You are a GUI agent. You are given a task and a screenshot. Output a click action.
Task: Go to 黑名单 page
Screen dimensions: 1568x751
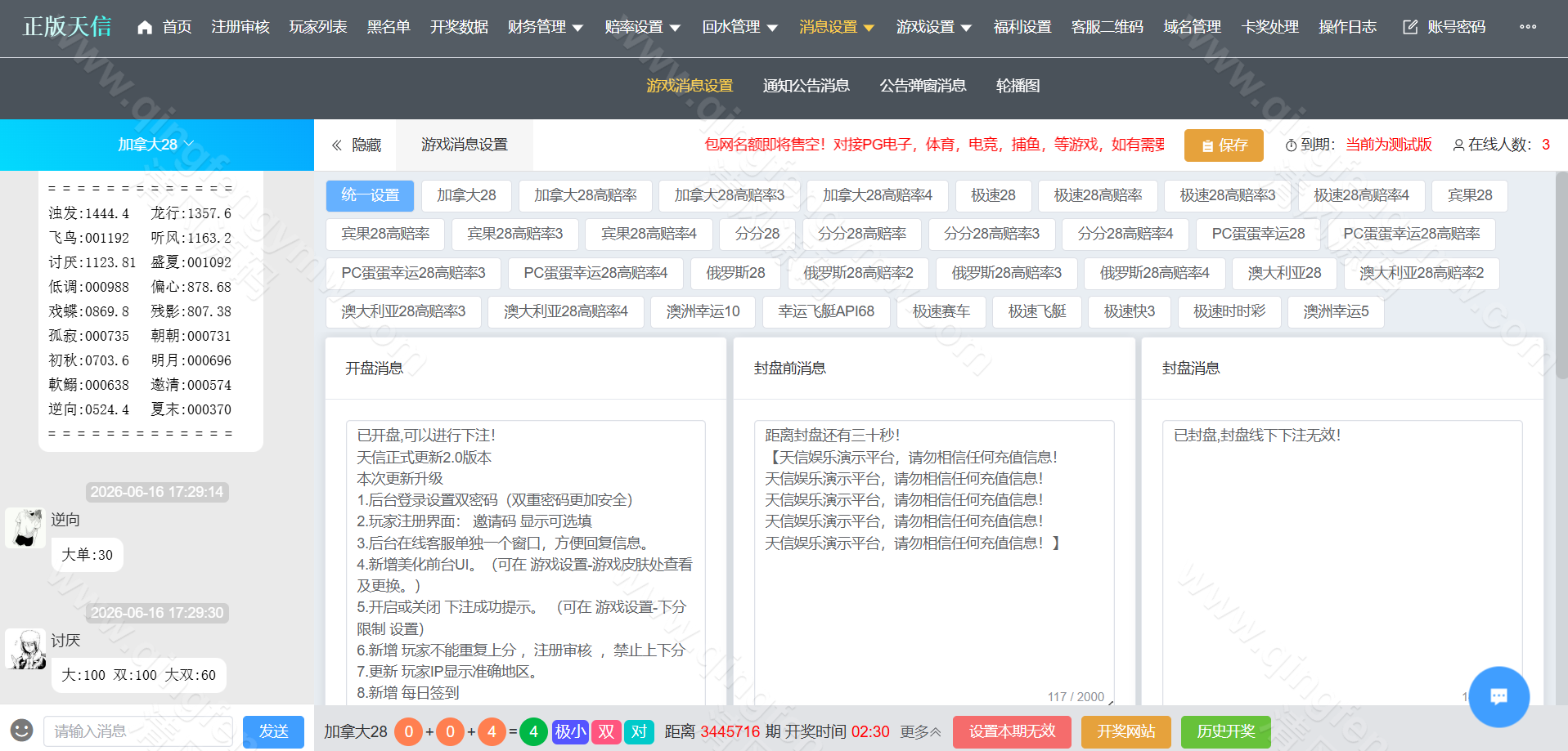[x=389, y=27]
